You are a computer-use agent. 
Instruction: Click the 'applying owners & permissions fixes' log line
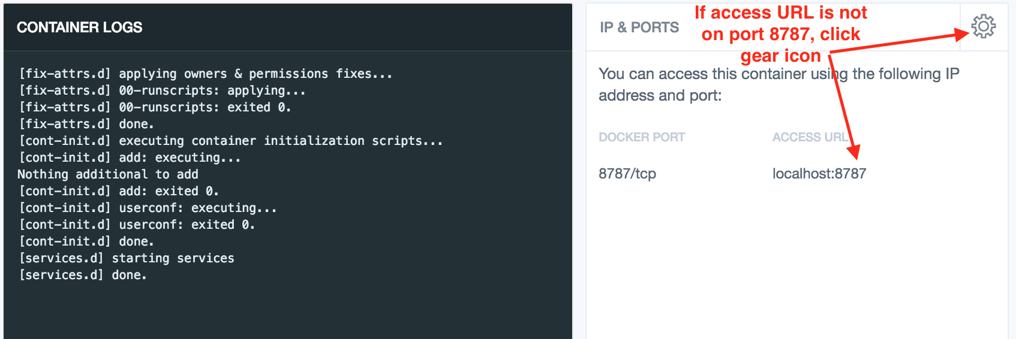206,74
